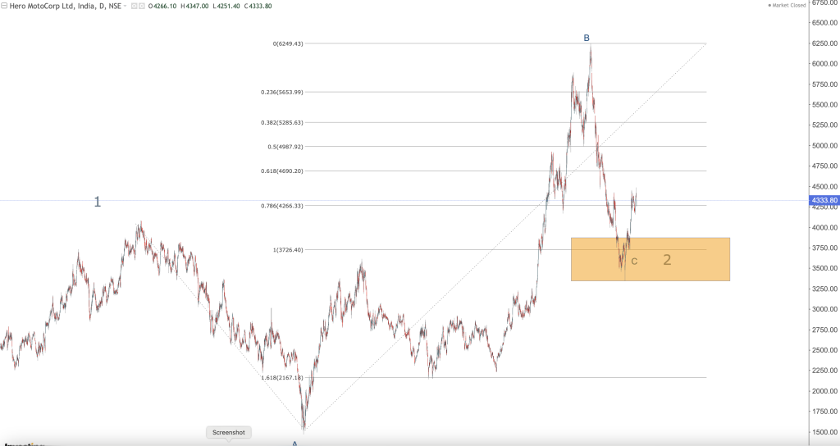Select Fibonacci level 0.236(5653.99) label

tap(282, 92)
